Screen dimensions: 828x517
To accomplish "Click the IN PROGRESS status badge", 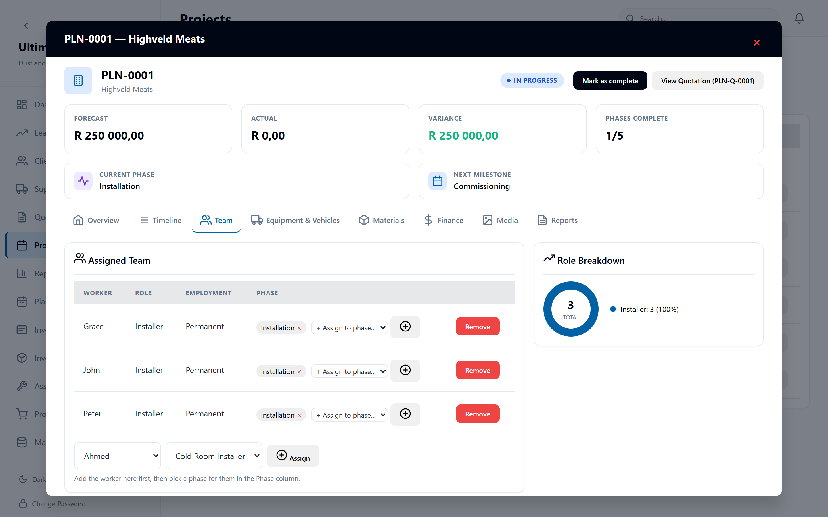I will click(532, 80).
